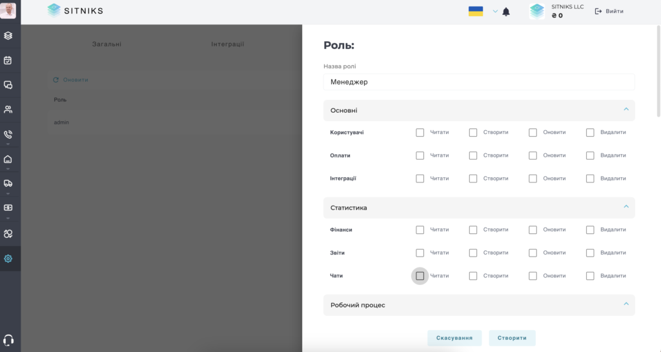
Task: Open the user avatar in the sidebar
Action: pyautogui.click(x=8, y=10)
